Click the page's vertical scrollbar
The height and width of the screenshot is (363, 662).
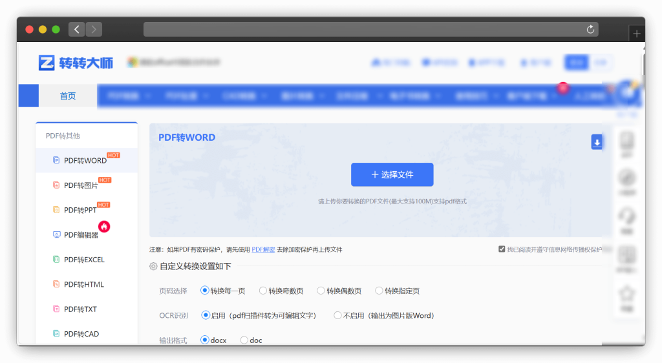(x=643, y=63)
